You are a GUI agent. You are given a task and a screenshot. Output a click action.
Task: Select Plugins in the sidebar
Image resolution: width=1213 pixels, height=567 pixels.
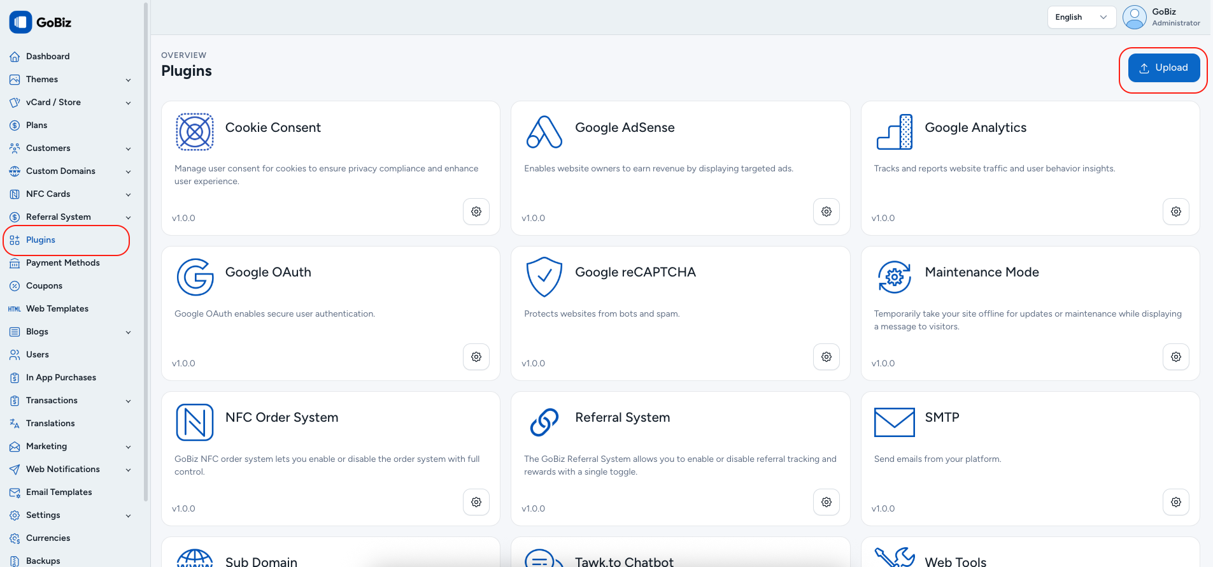[41, 240]
